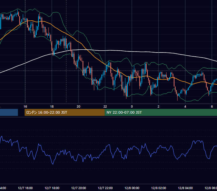Viewport: 217px width, 191px height.
Task: Click the blue session bar before London
Action: click(x=9, y=112)
